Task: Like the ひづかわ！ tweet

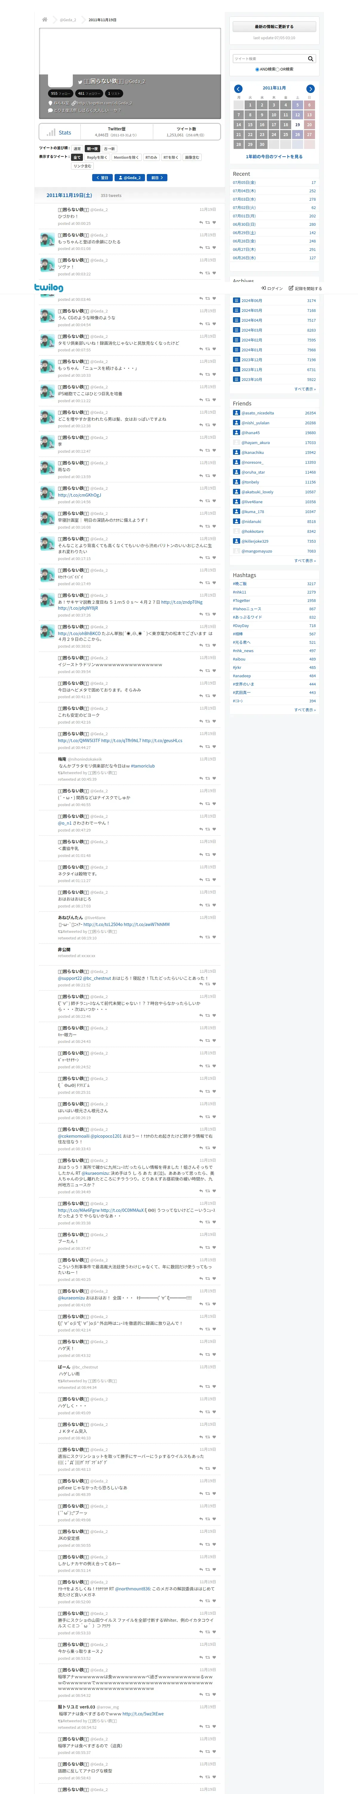Action: 214,222
